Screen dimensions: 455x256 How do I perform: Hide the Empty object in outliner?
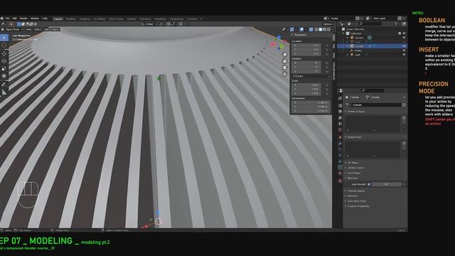pos(404,50)
